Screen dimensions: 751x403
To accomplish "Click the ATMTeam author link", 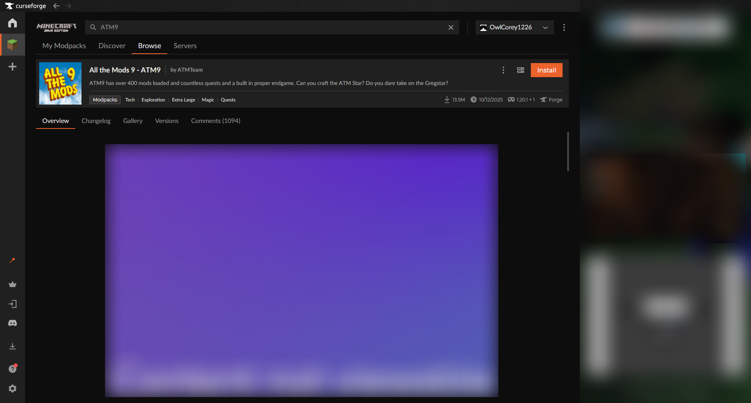I will point(190,70).
